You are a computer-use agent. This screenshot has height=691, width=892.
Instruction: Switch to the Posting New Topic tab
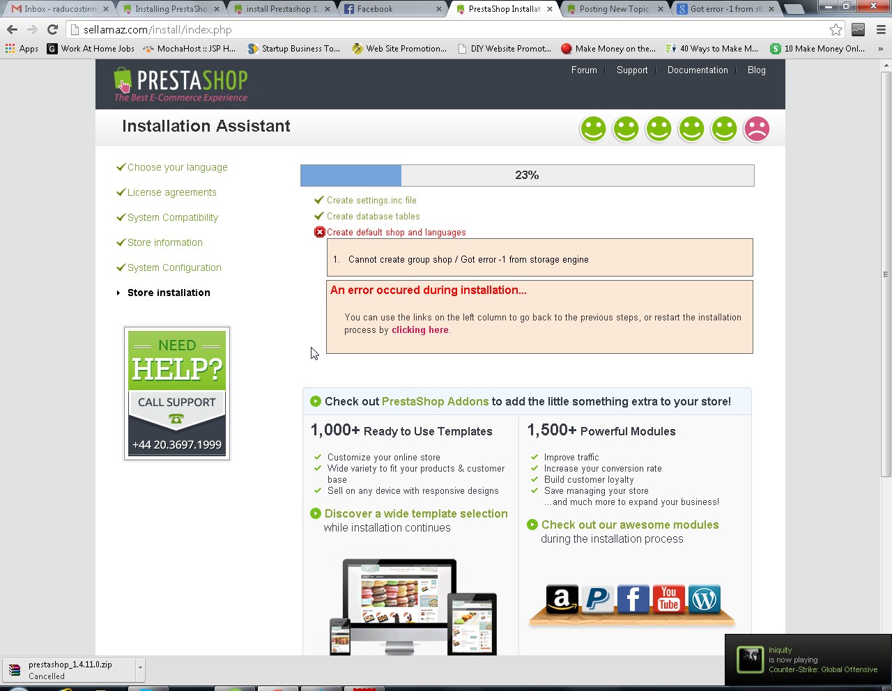tap(613, 9)
